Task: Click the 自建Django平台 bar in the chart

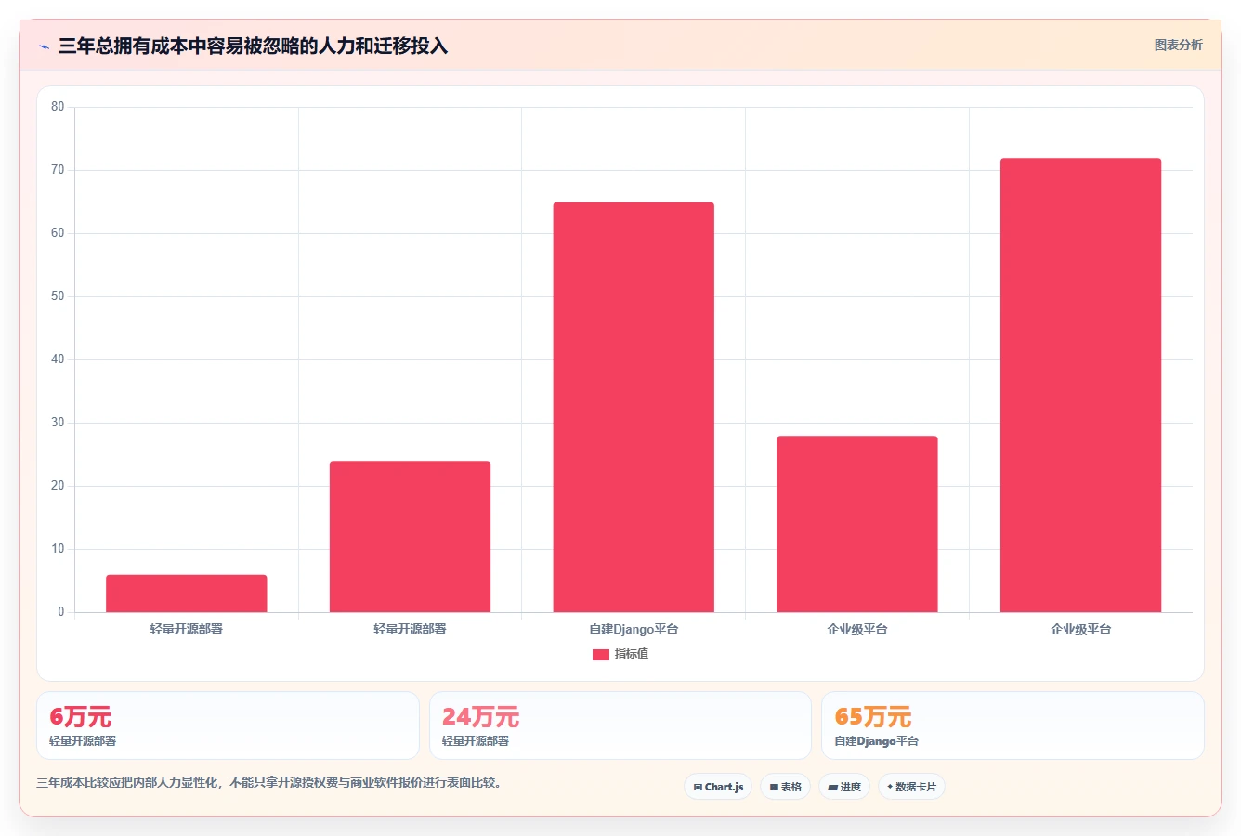Action: point(634,407)
